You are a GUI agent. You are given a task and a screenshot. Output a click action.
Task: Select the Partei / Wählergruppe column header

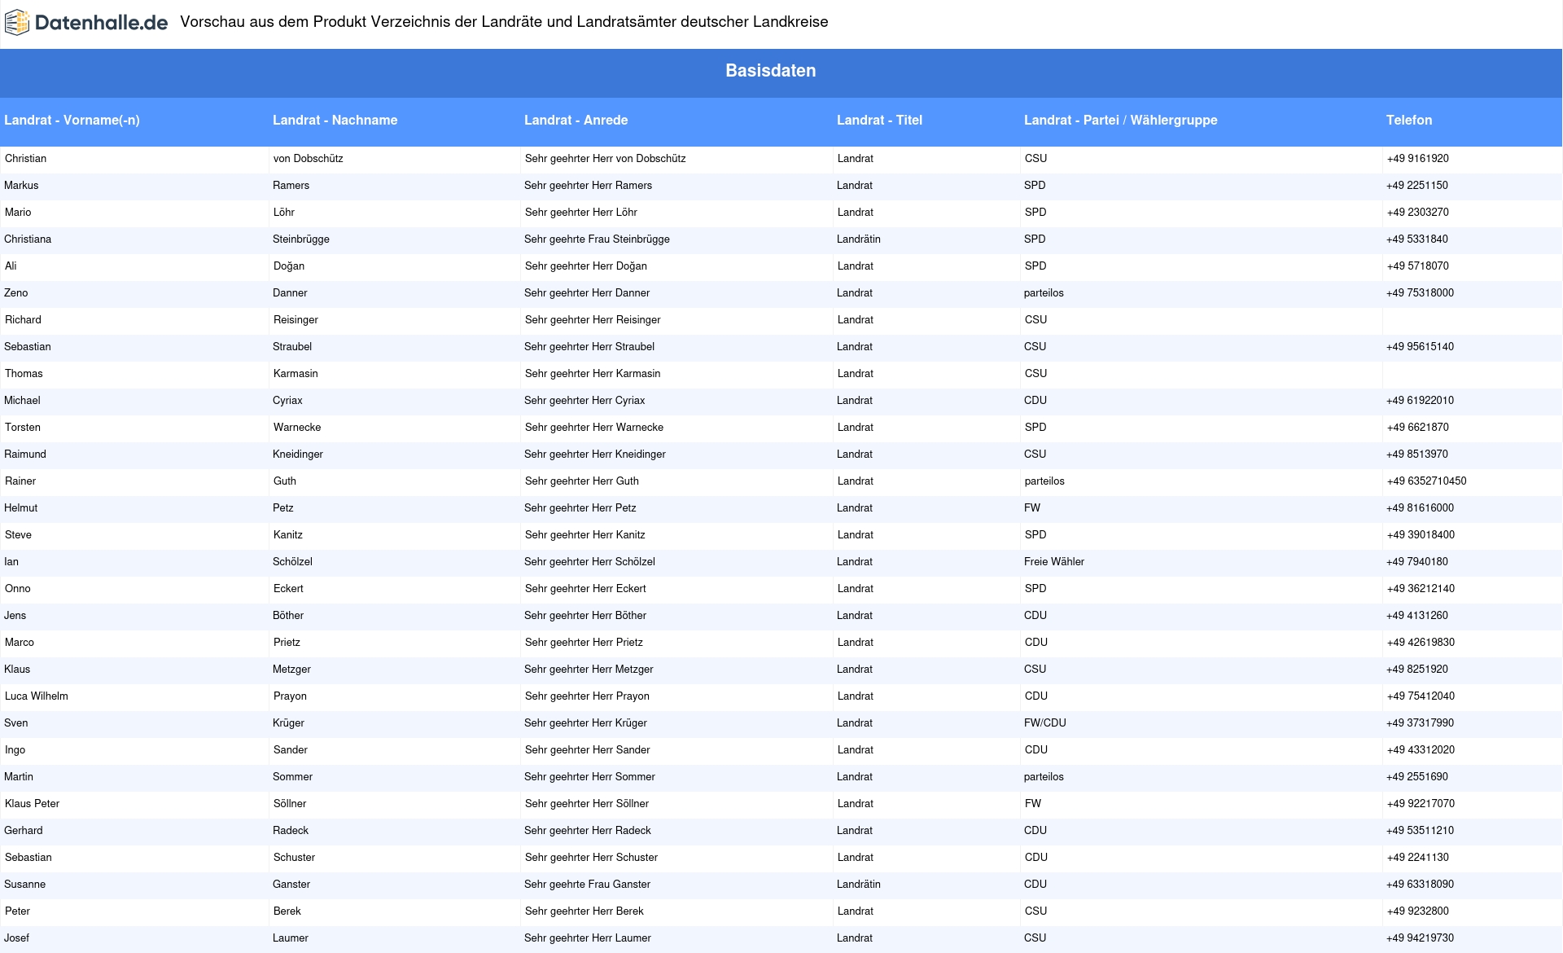point(1120,120)
